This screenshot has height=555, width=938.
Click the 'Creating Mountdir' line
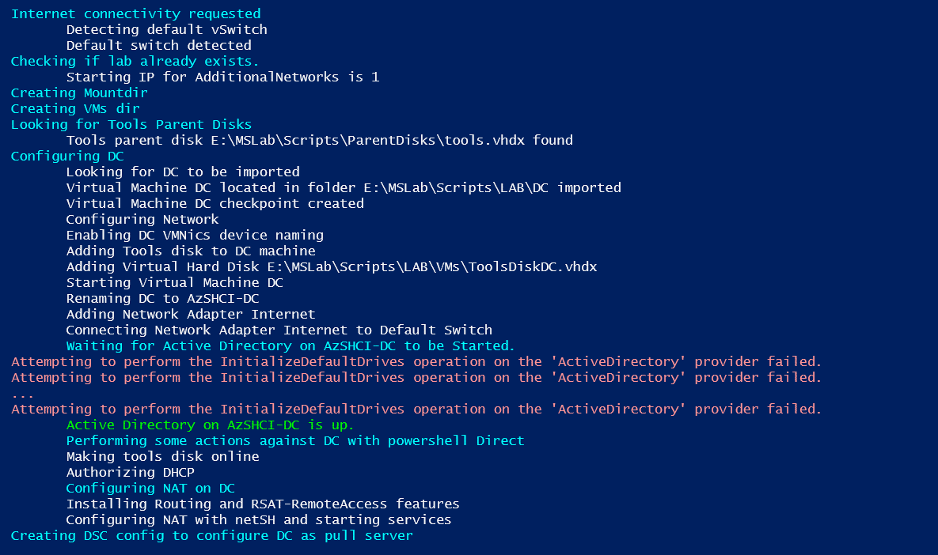[x=79, y=92]
